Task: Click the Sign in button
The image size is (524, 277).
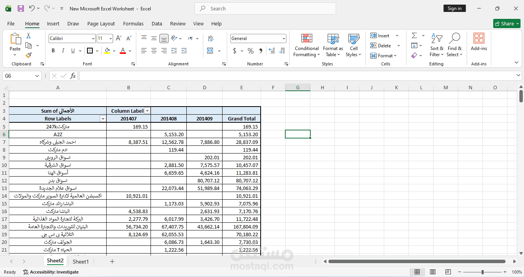Action: (x=455, y=8)
